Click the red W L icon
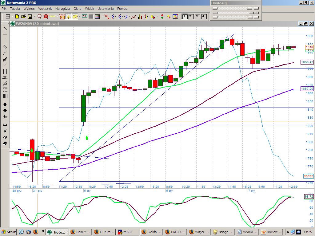The image size is (315, 236). (106, 17)
